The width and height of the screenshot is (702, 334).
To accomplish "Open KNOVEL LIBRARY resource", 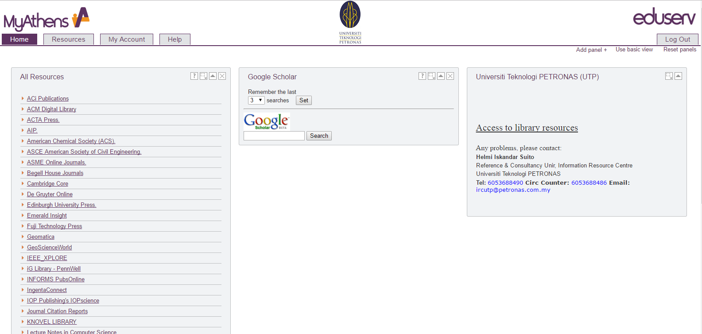I will [x=52, y=322].
